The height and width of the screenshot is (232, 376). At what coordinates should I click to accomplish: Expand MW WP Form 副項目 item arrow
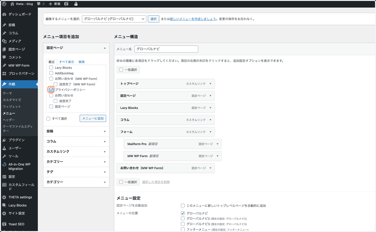(x=217, y=156)
